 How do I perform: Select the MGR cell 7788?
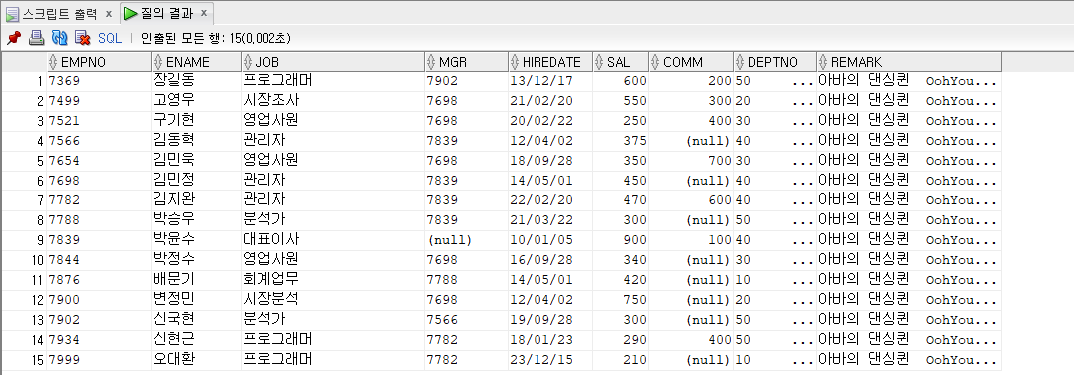[x=466, y=280]
